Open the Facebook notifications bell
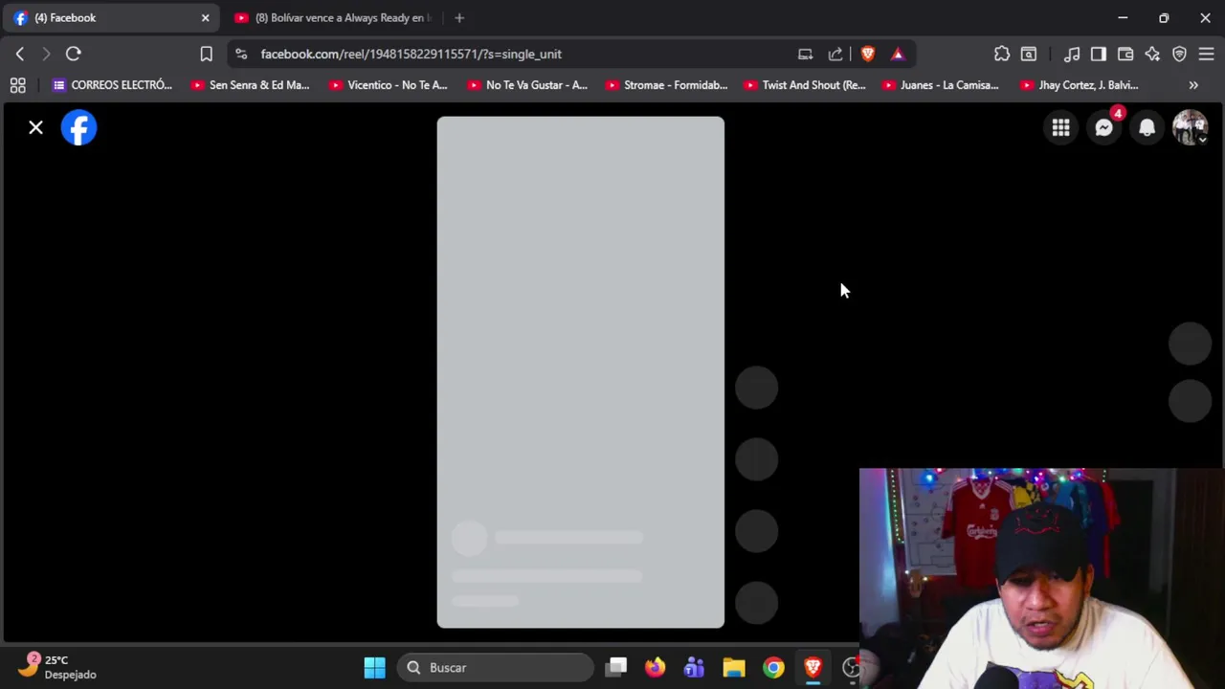The width and height of the screenshot is (1225, 689). click(1147, 127)
